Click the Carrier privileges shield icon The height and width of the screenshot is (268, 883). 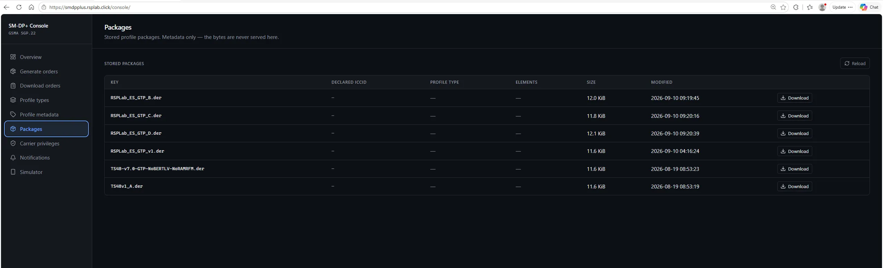click(13, 143)
